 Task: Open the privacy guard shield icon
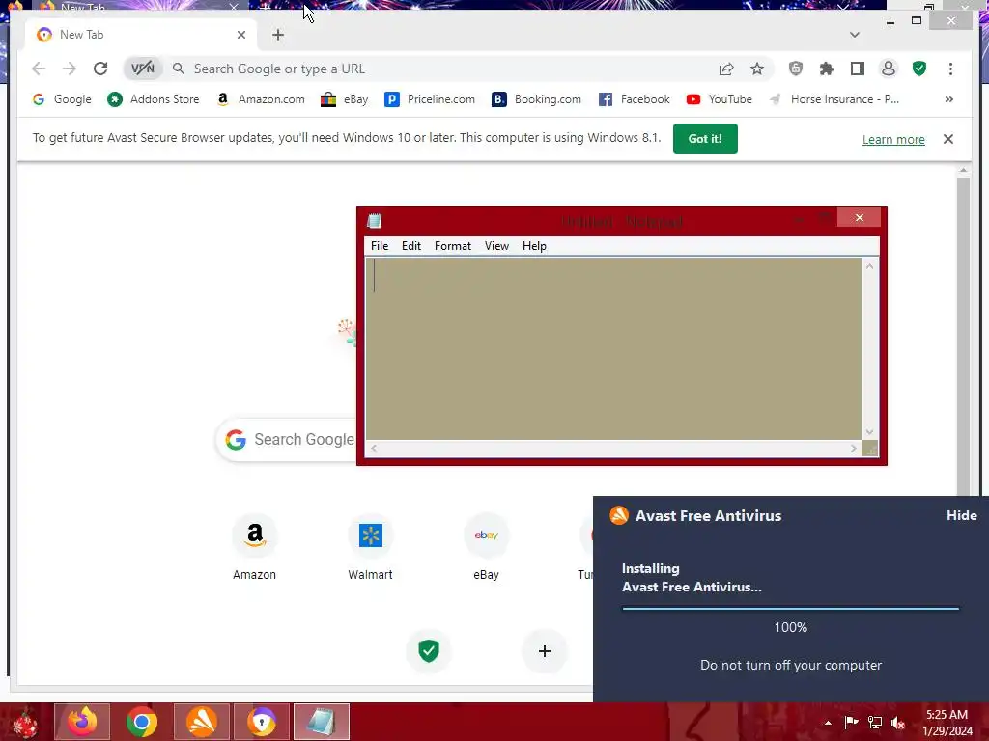(x=796, y=69)
